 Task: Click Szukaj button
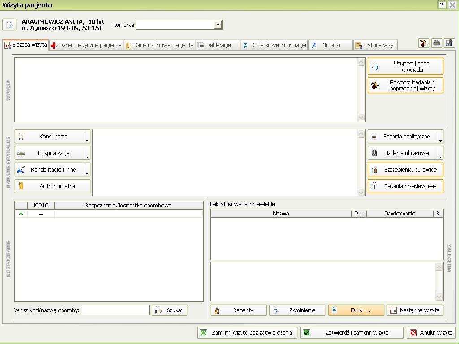169,310
